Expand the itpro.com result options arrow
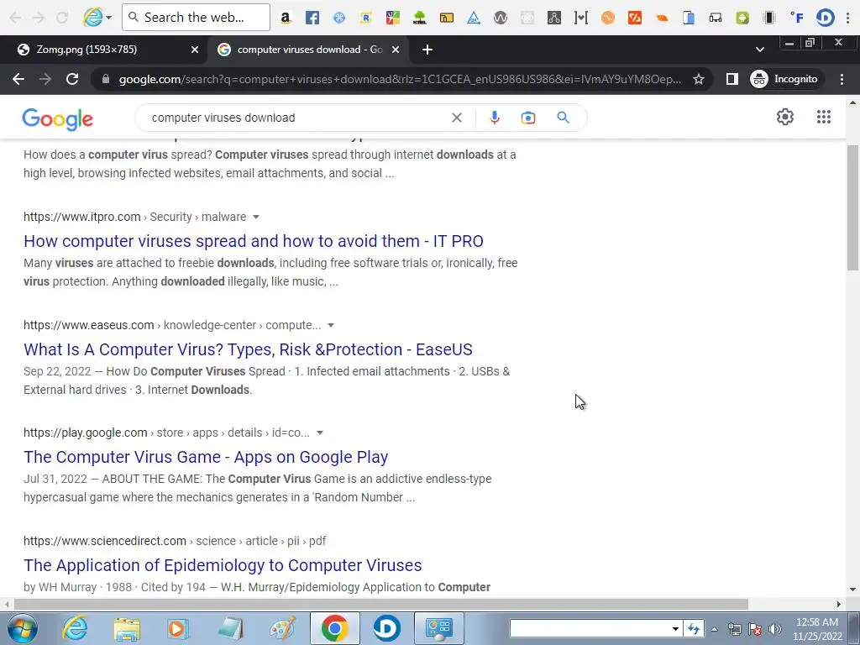 tap(255, 218)
